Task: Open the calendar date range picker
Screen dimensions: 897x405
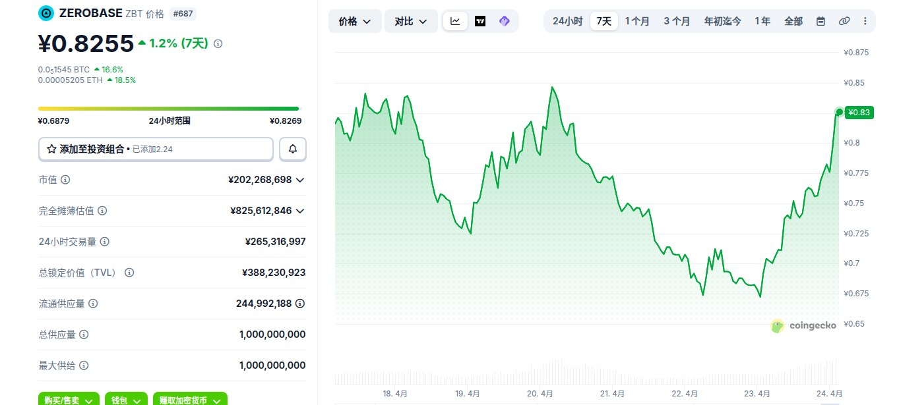Action: click(x=820, y=21)
